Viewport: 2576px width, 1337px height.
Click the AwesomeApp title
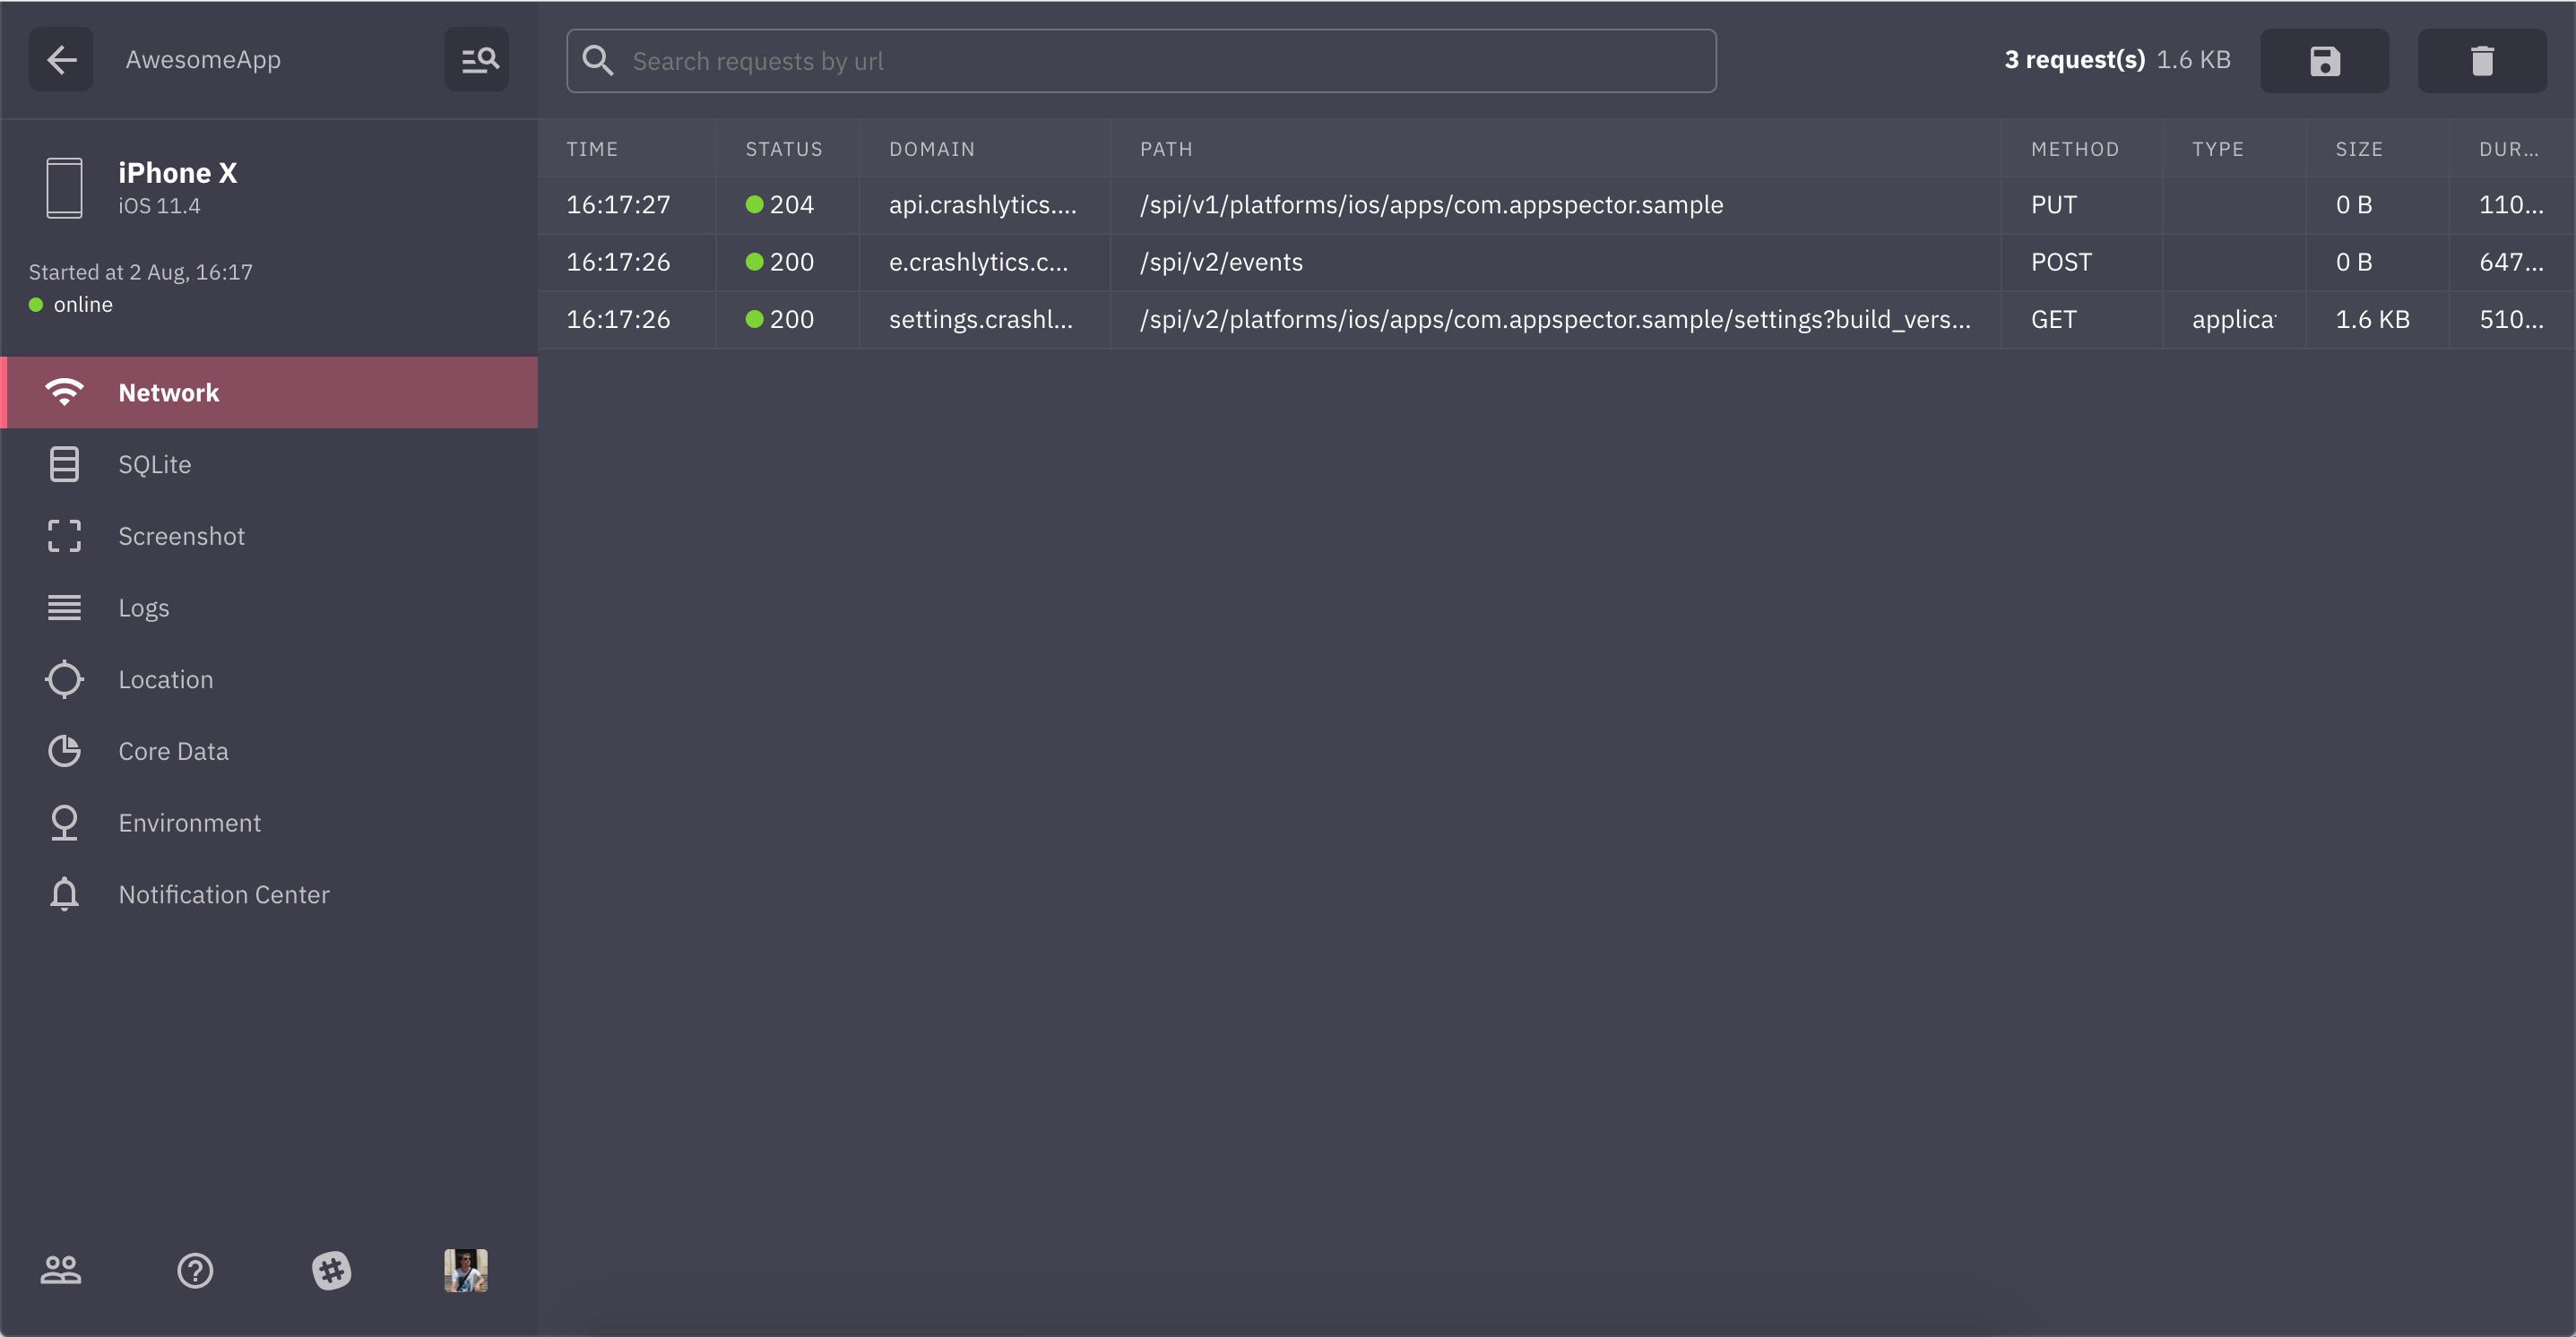[203, 60]
